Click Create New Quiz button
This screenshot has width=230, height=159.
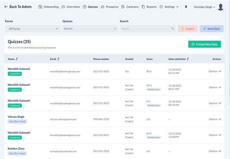click(x=204, y=44)
